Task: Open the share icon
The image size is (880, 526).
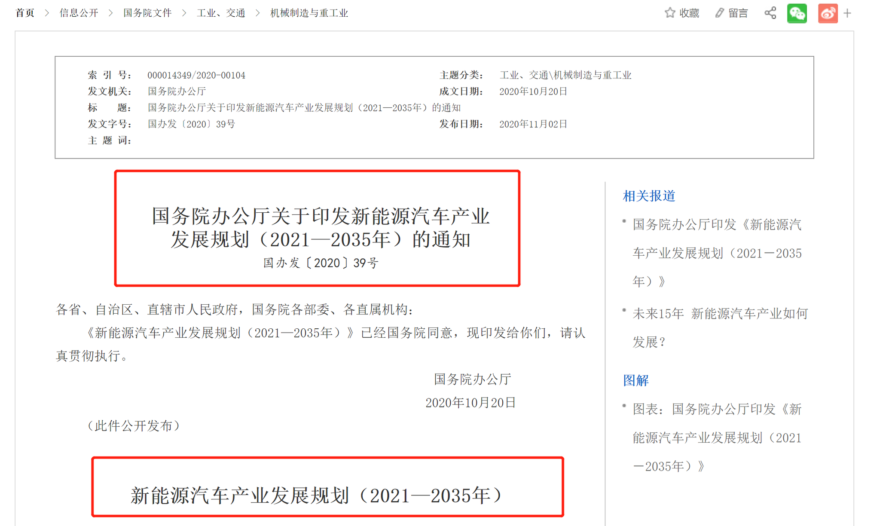Action: click(770, 13)
